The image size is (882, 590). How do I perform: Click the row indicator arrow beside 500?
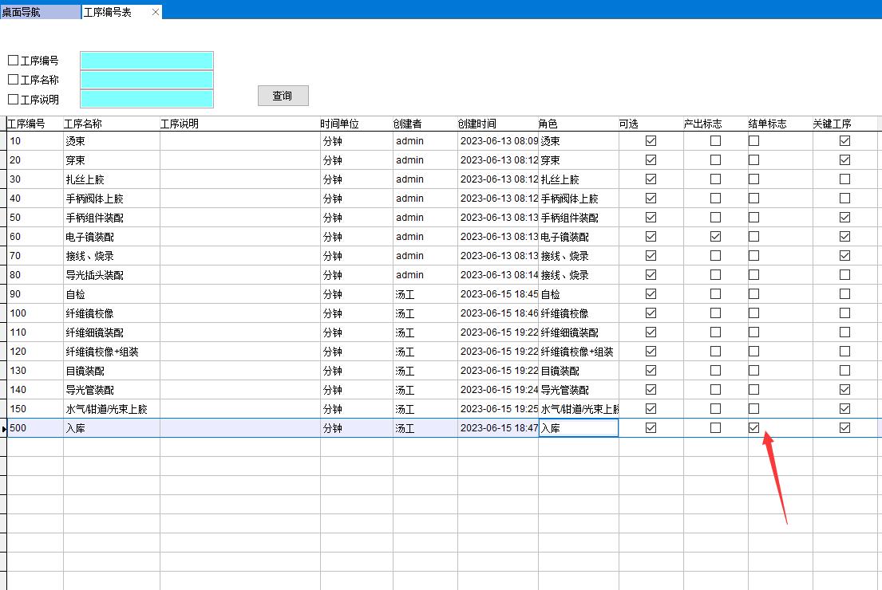coord(4,429)
